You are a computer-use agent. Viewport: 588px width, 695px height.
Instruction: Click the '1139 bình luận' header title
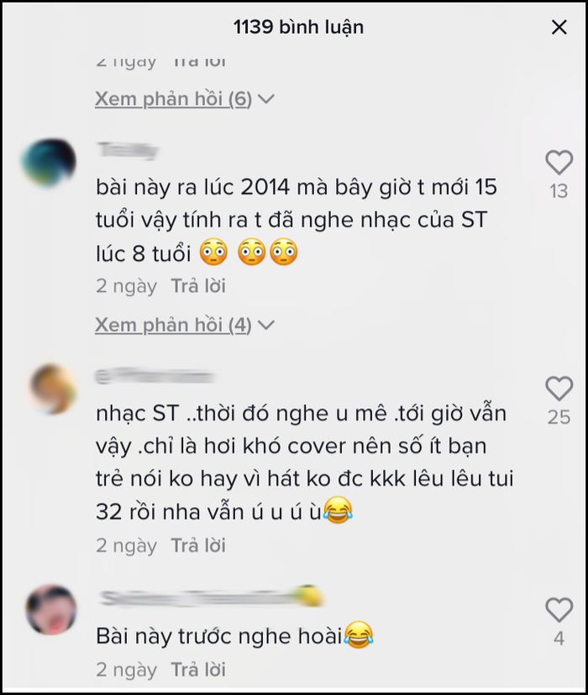coord(298,27)
